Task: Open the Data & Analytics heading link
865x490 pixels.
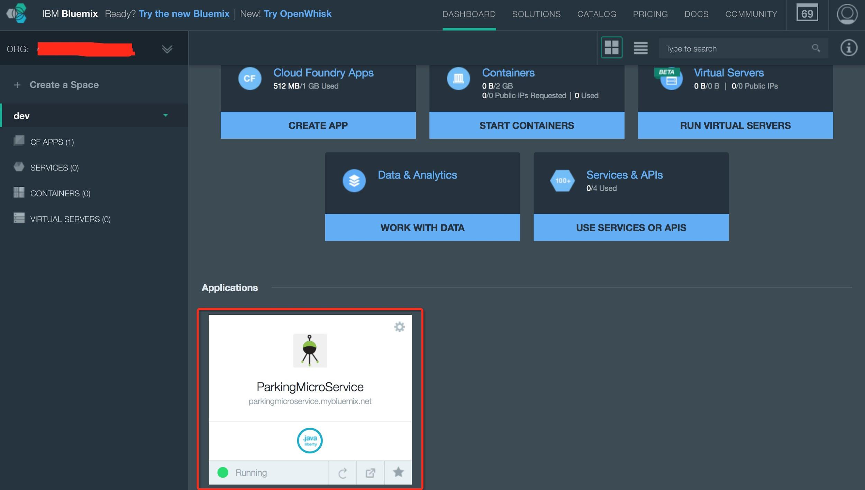Action: 417,175
